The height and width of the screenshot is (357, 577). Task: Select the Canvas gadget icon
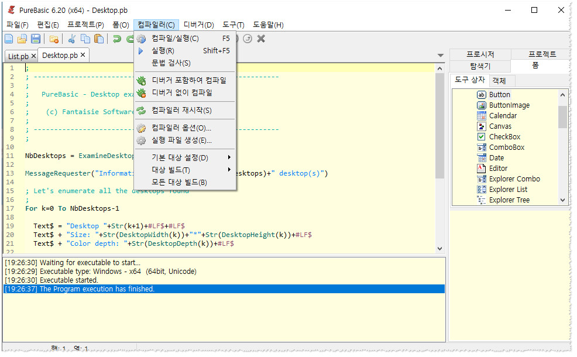coord(482,126)
